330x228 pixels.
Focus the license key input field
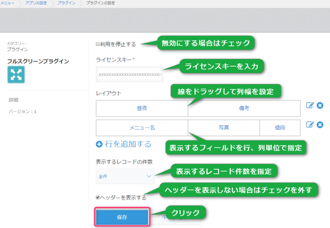129,74
